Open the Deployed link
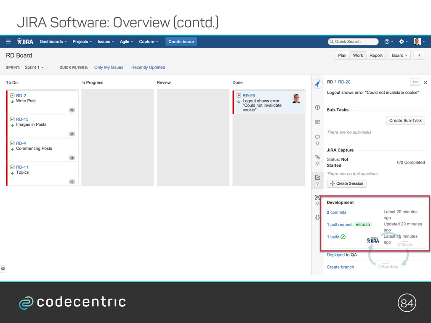 (335, 254)
